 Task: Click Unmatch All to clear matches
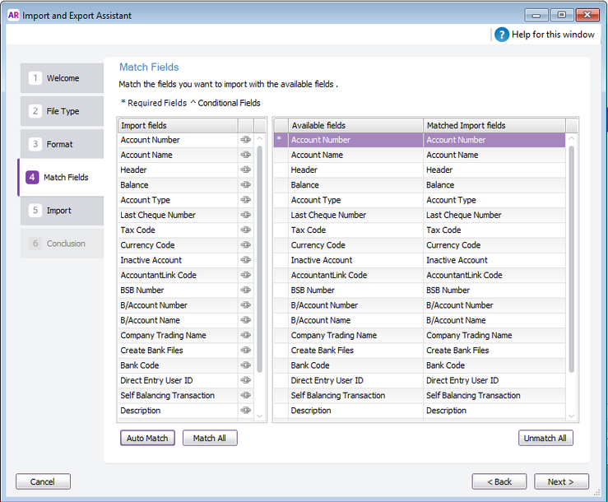[545, 439]
